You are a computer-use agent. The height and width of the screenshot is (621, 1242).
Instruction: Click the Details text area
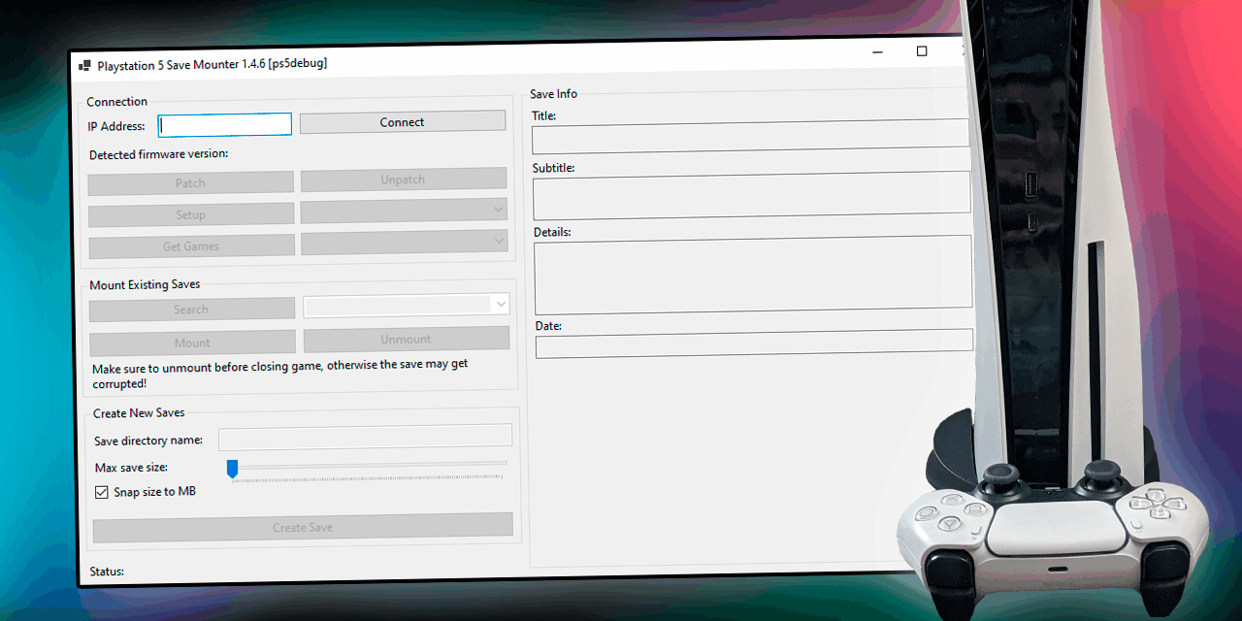point(753,275)
